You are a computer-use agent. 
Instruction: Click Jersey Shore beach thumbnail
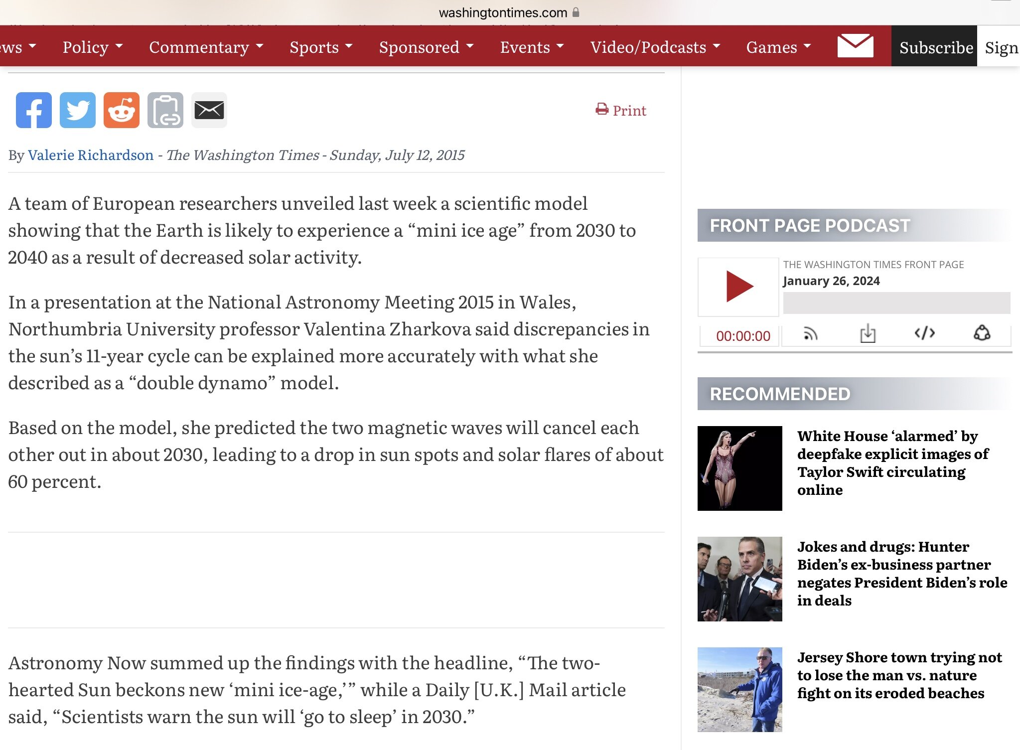click(x=739, y=690)
